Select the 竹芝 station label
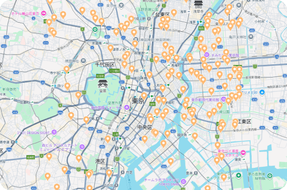The image size is (287, 190). [x=129, y=172]
